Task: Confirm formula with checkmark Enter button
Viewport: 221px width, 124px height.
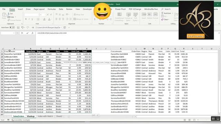Action: click(27, 33)
